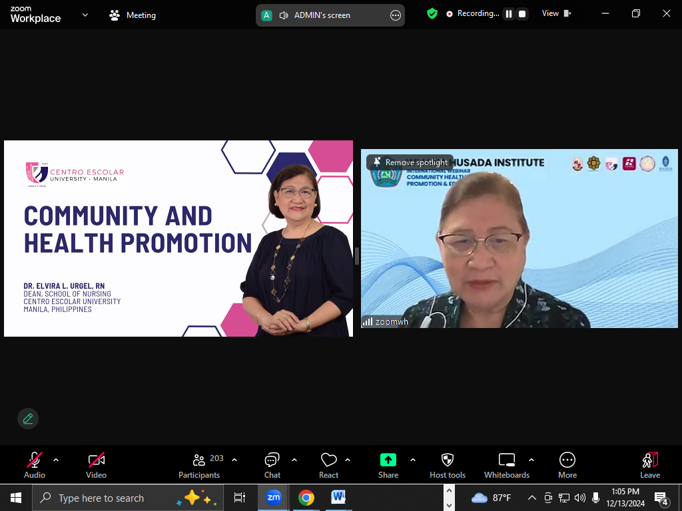Image resolution: width=682 pixels, height=511 pixels.
Task: Click the Meet Now camera icon in tray
Action: (x=548, y=498)
